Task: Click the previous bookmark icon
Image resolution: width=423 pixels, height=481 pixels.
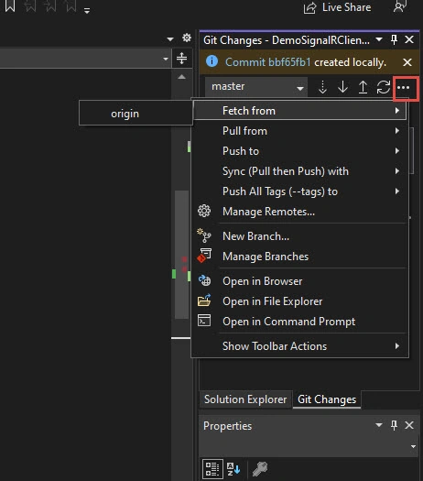Action: click(x=30, y=5)
